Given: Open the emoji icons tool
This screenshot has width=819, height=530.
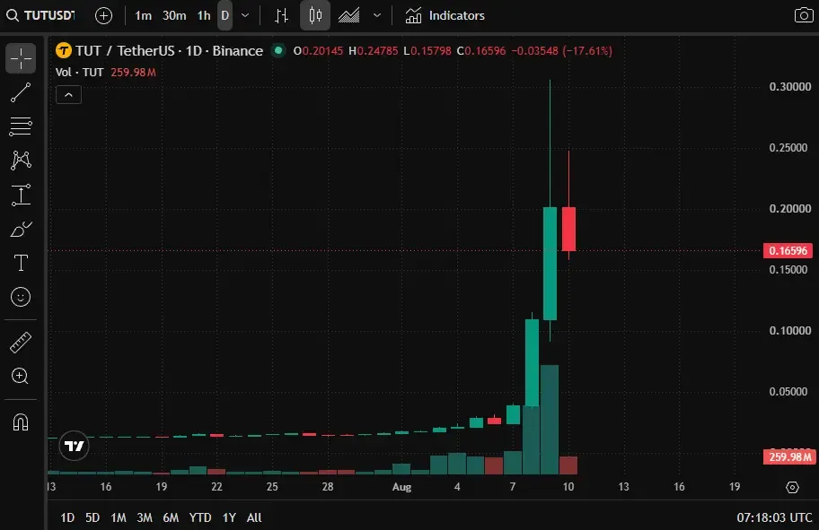Looking at the screenshot, I should click(21, 297).
